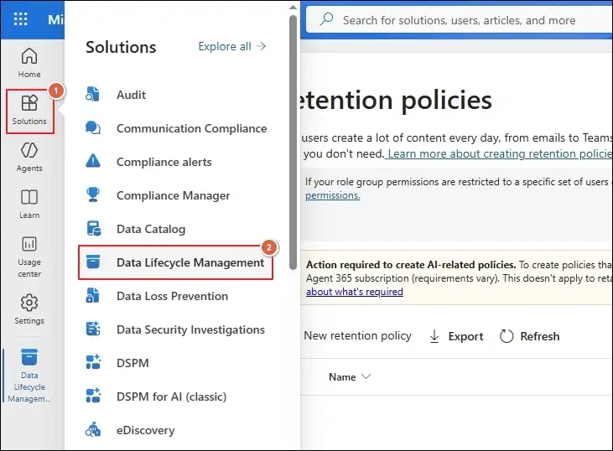Choose Data Security Investigations label
The height and width of the screenshot is (451, 613).
190,329
